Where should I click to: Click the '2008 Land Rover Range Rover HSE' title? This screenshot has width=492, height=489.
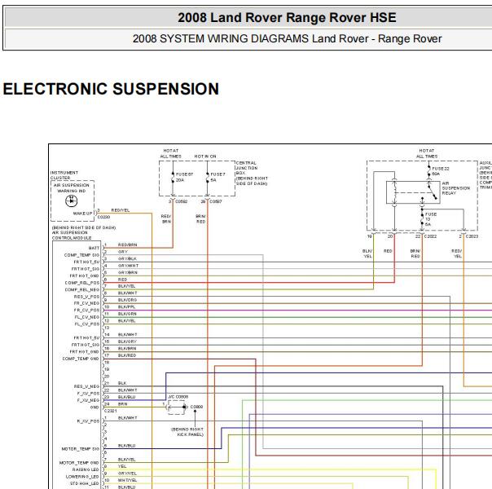[287, 18]
